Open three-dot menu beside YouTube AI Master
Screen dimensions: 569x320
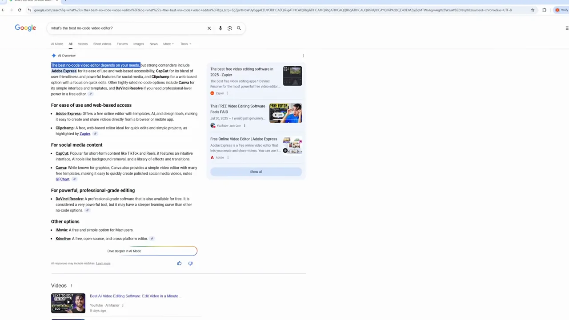(x=123, y=305)
